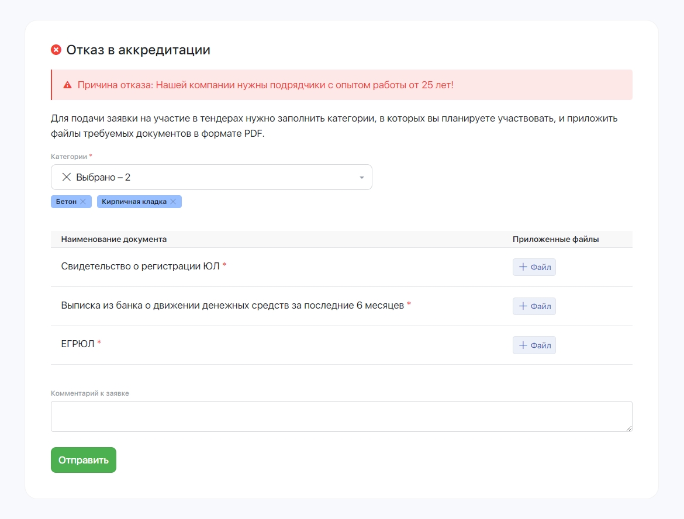The height and width of the screenshot is (519, 684).
Task: Clear all selected categories with the X
Action: 66,177
